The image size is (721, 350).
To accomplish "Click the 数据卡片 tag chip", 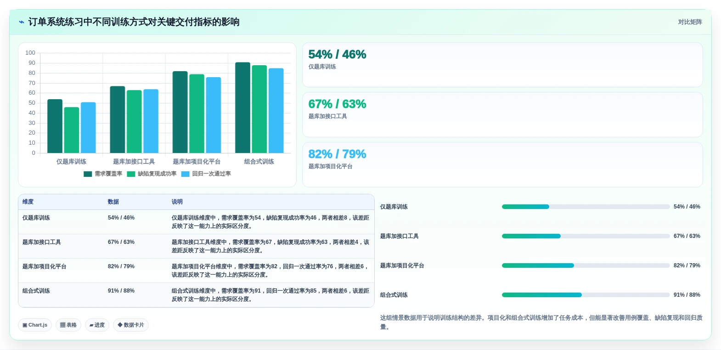I will [x=131, y=325].
